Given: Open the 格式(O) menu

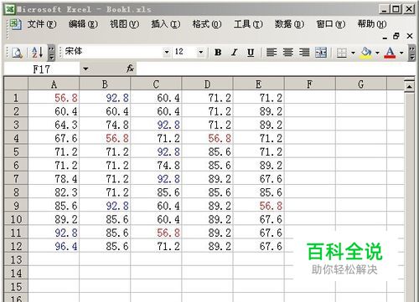Looking at the screenshot, I should [x=207, y=24].
